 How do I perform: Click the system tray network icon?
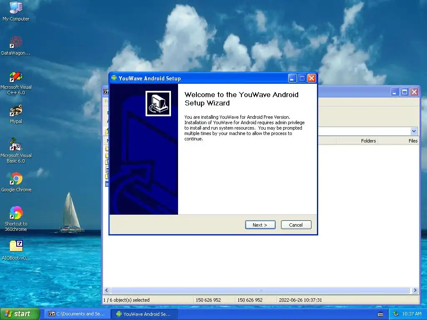click(396, 314)
